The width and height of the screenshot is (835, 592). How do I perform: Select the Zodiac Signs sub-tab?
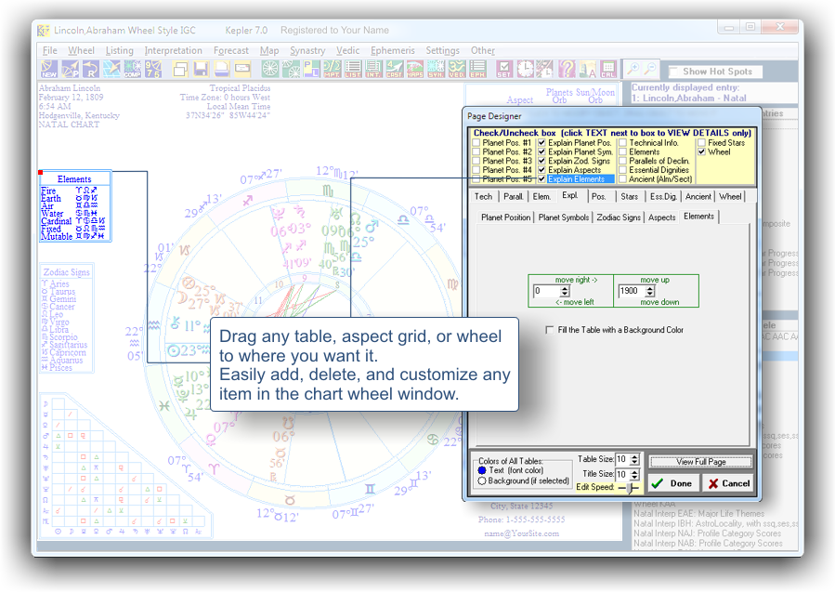point(619,217)
